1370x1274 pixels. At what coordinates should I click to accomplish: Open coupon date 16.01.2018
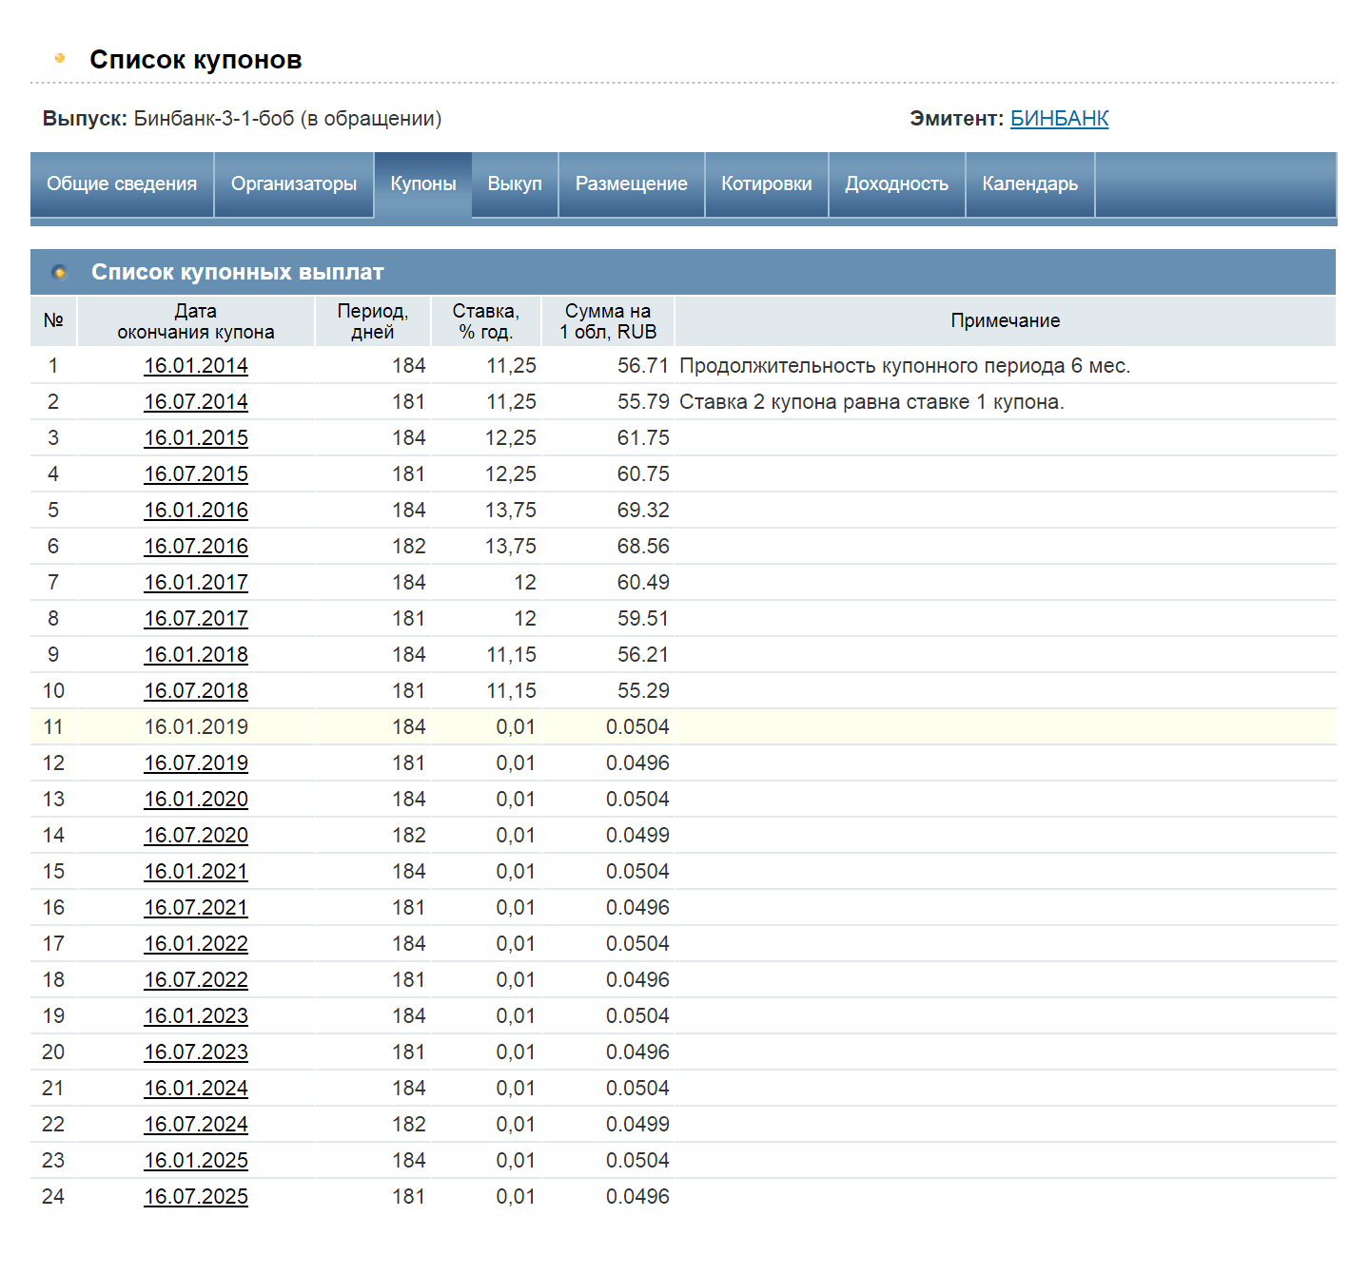196,655
